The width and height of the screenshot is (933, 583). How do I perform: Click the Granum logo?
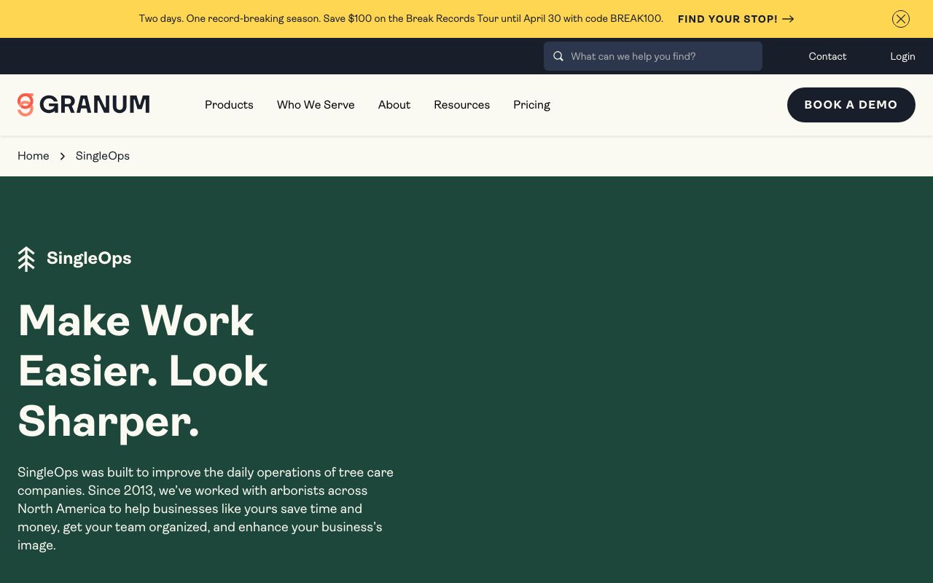tap(84, 105)
